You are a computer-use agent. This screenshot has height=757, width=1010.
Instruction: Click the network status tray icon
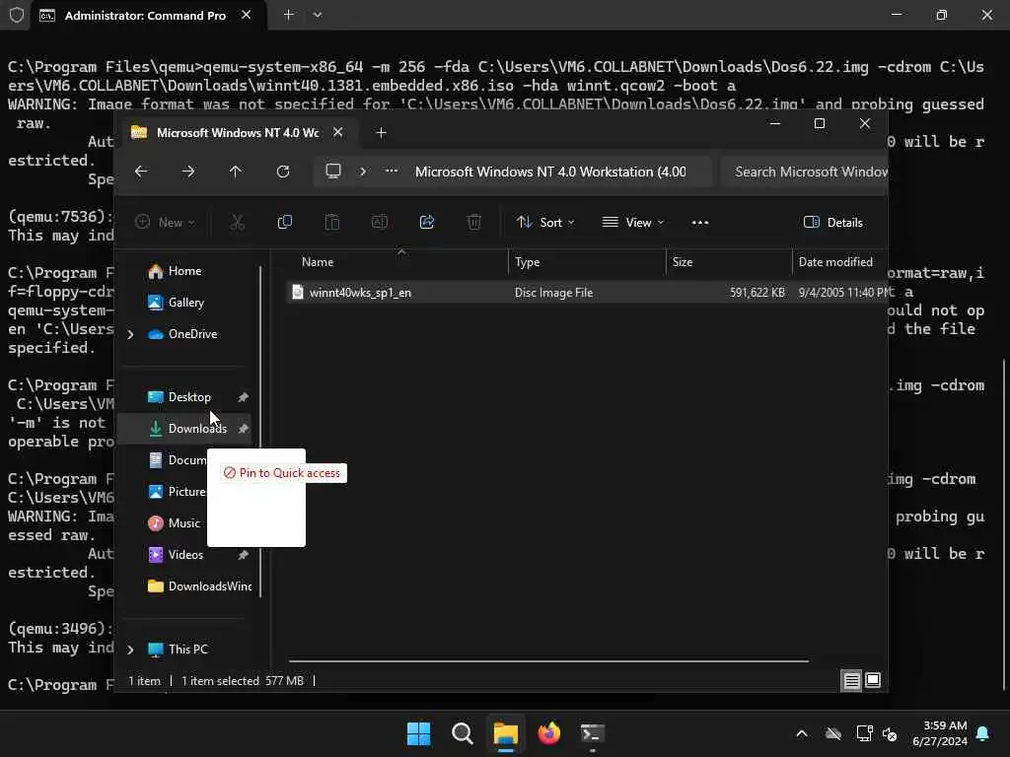[864, 733]
